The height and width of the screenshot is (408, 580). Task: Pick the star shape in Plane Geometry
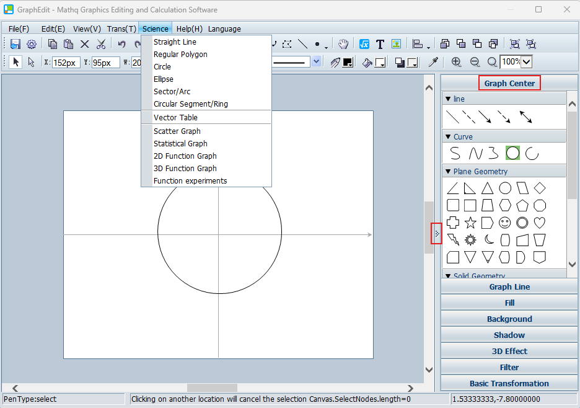click(x=470, y=223)
